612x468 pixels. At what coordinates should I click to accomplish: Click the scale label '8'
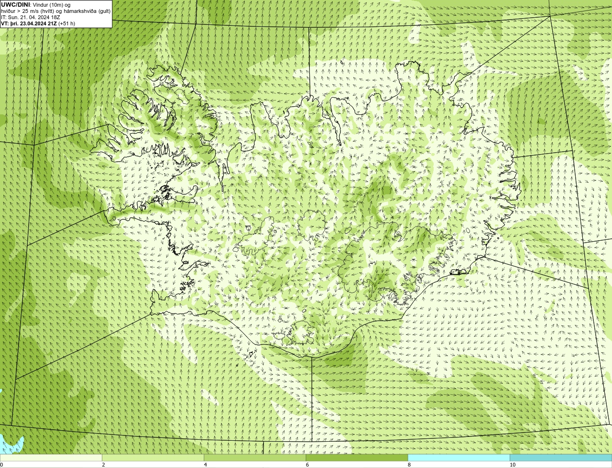tap(409, 465)
